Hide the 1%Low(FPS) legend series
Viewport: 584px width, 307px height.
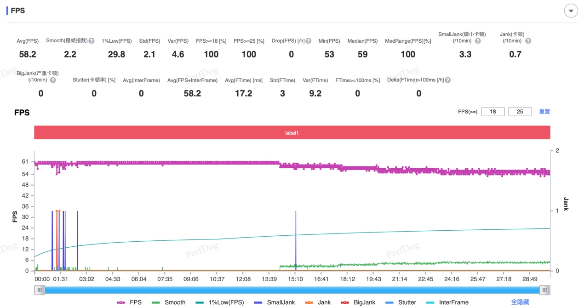point(219,302)
